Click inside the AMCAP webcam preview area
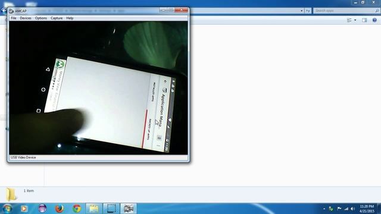The width and height of the screenshot is (381, 214). (x=98, y=88)
